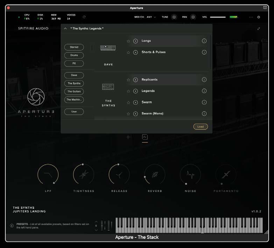This screenshot has width=274, height=248.
Task: Load the selected preset
Action: click(201, 127)
